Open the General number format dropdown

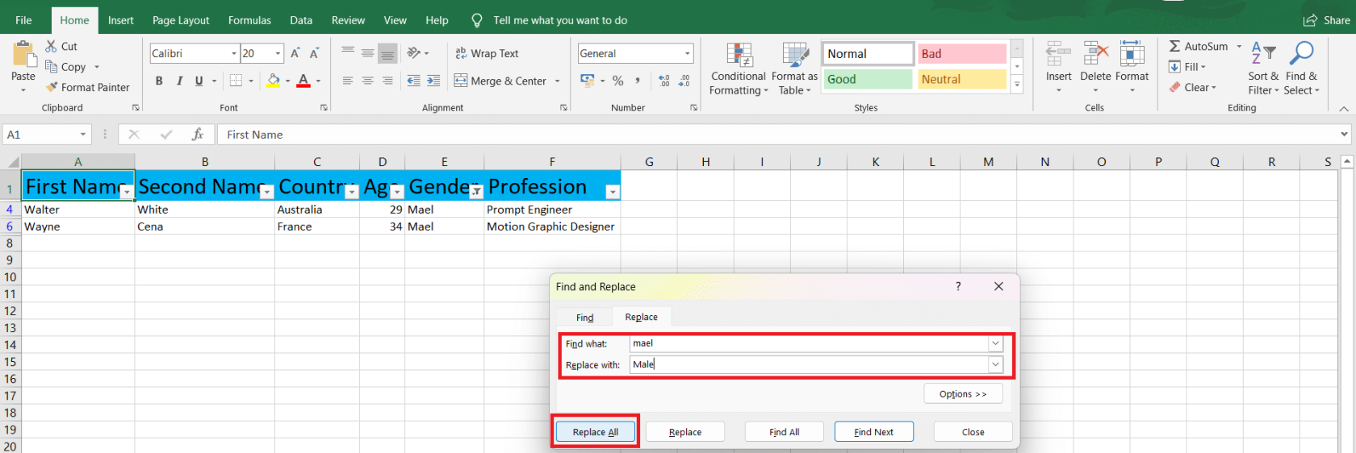(x=688, y=53)
